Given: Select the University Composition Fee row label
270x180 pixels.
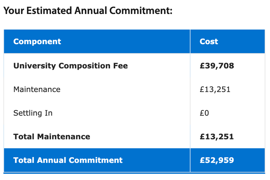Looking at the screenshot, I should pyautogui.click(x=70, y=66).
